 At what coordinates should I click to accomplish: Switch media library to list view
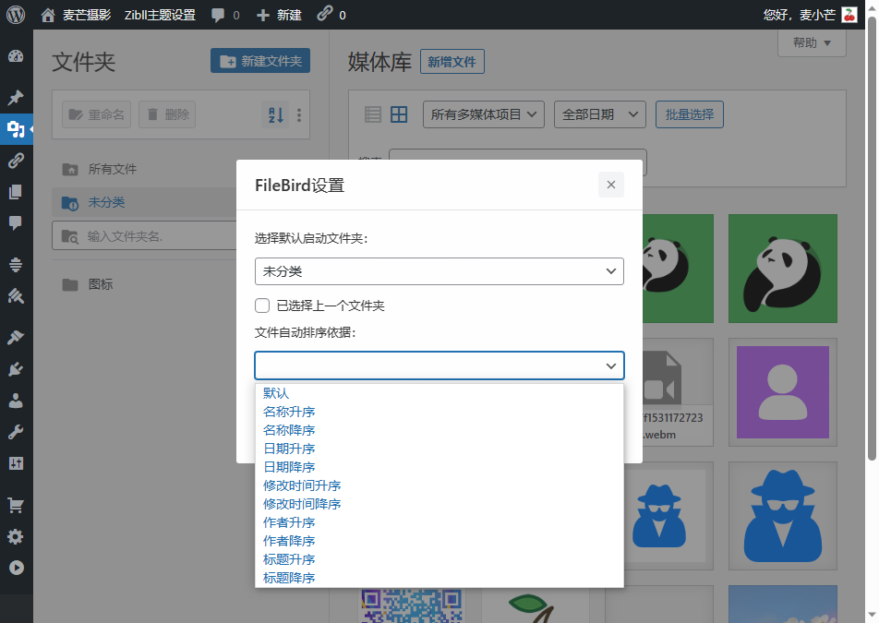coord(373,114)
